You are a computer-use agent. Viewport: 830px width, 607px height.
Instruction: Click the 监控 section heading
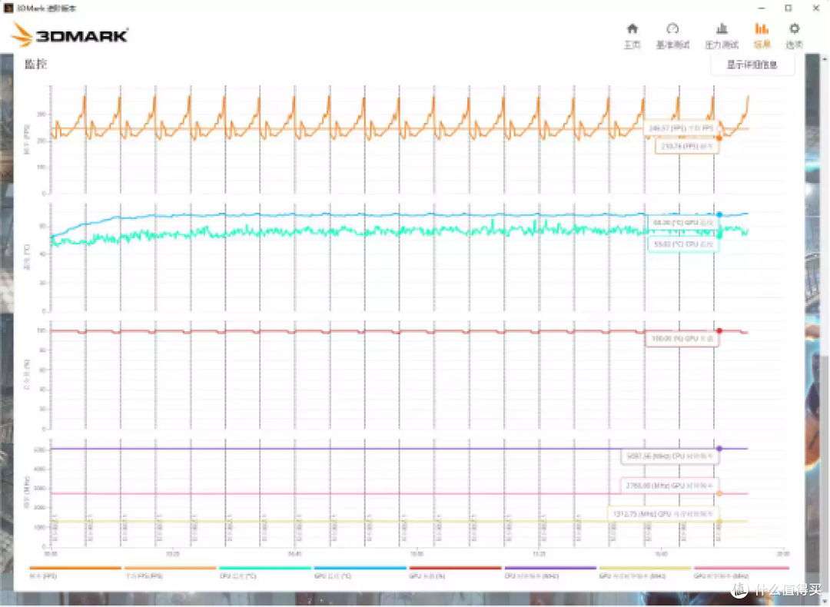36,64
